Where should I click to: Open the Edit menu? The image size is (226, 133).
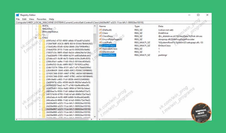pos(24,19)
